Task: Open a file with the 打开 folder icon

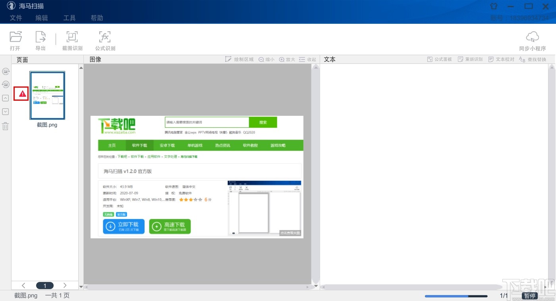Action: coord(15,37)
